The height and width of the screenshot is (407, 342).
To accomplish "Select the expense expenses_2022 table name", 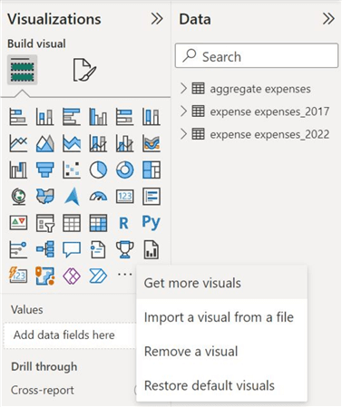I will point(269,134).
